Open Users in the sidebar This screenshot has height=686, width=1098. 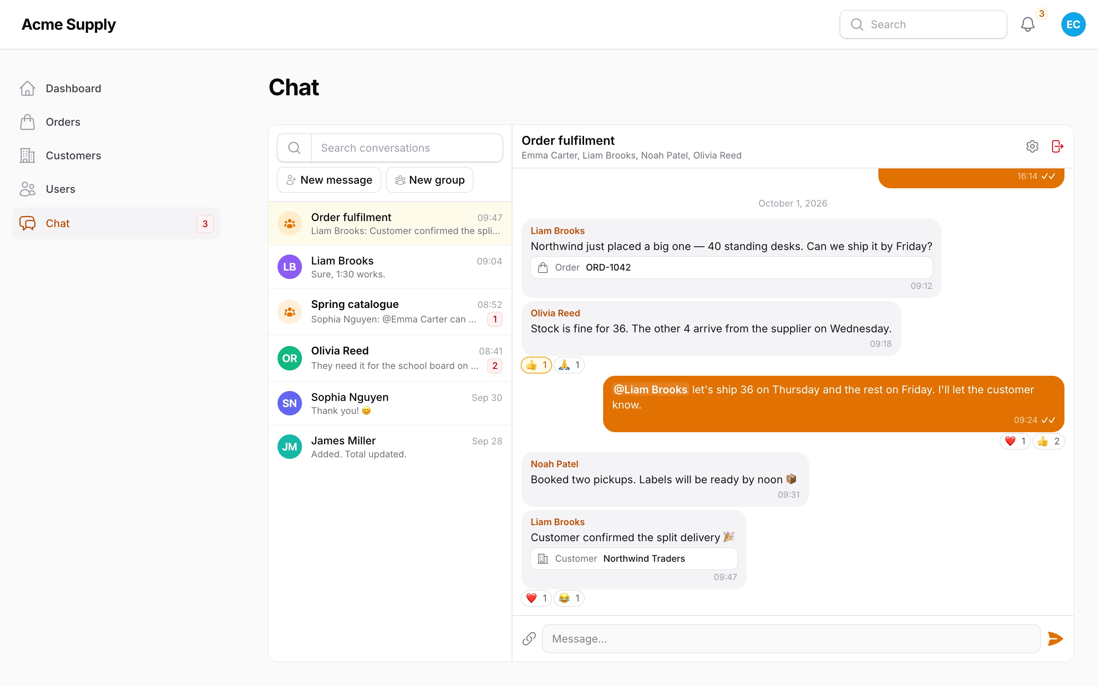(x=116, y=189)
